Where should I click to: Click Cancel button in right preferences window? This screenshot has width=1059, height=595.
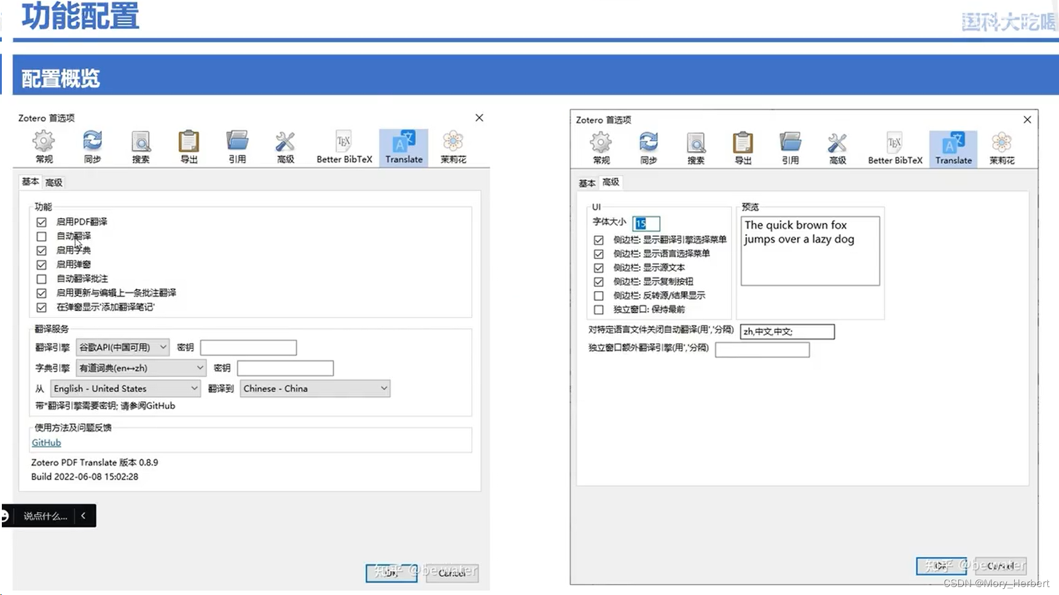click(1001, 566)
